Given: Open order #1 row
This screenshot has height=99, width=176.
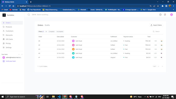Looking at the screenshot, I should (x=100, y=58).
